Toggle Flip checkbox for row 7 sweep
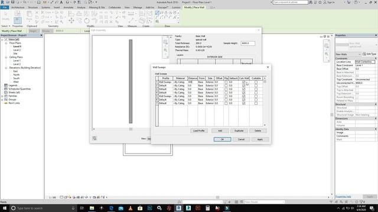378x212 pixels. coord(226,103)
